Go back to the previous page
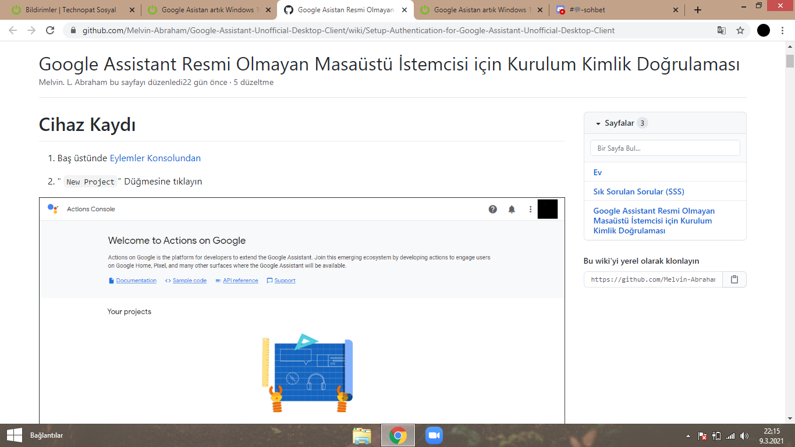 (13, 30)
